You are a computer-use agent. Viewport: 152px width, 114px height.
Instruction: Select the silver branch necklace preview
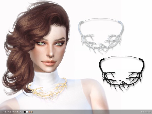pyautogui.click(x=101, y=36)
